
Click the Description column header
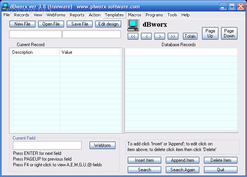(x=35, y=52)
